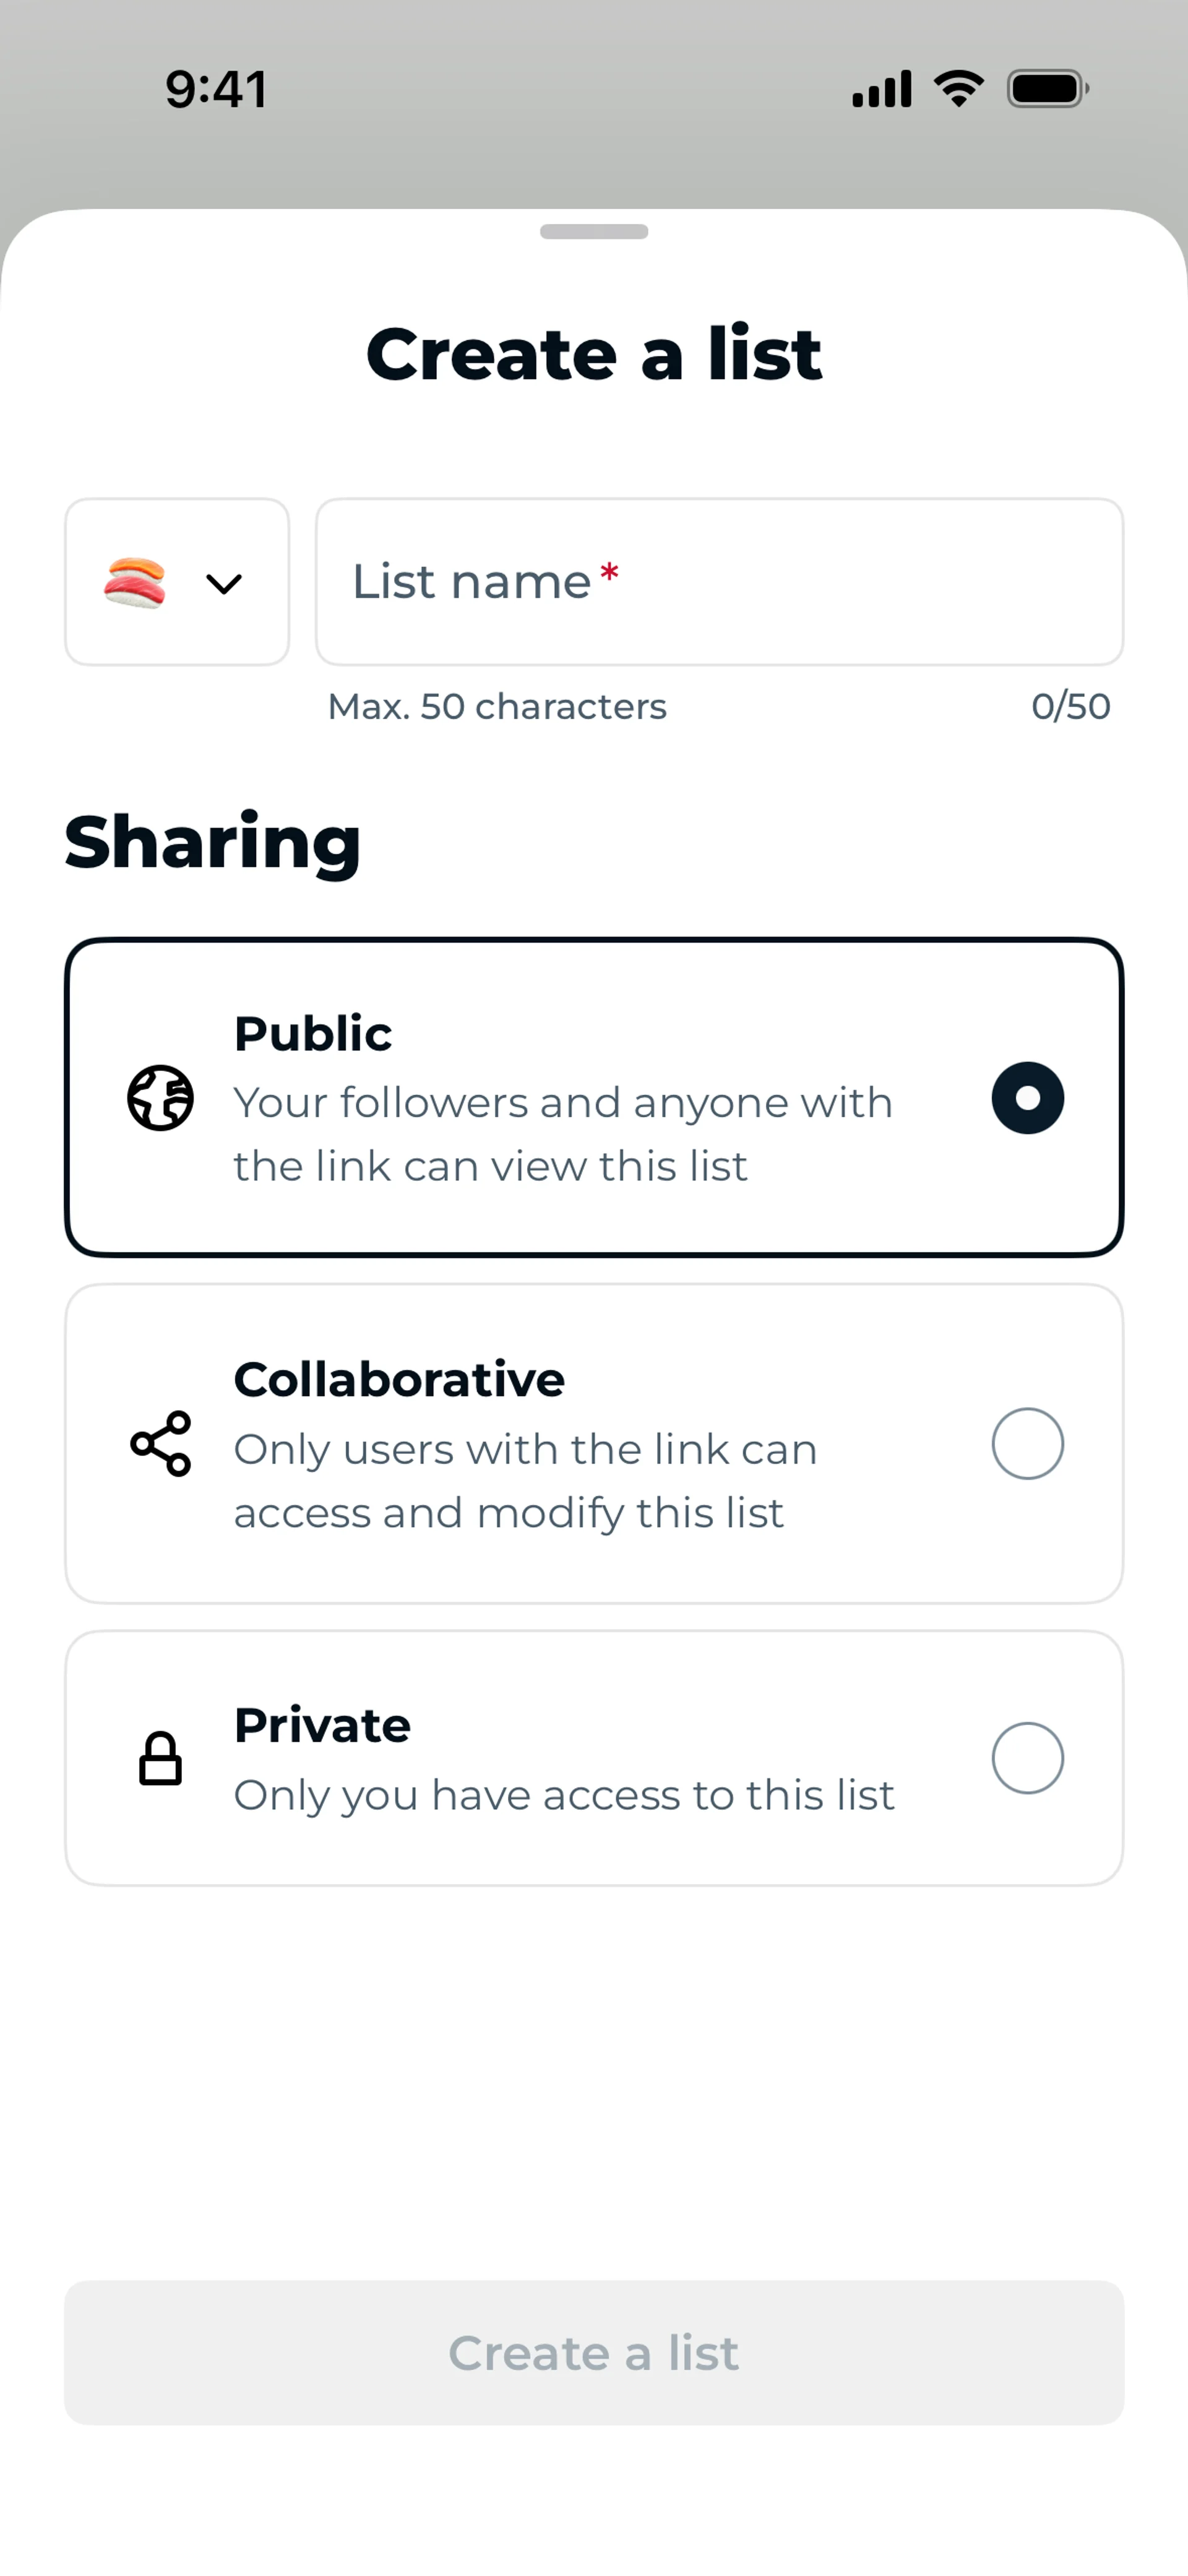This screenshot has width=1188, height=2576.
Task: Select the Public radio button
Action: [1027, 1098]
